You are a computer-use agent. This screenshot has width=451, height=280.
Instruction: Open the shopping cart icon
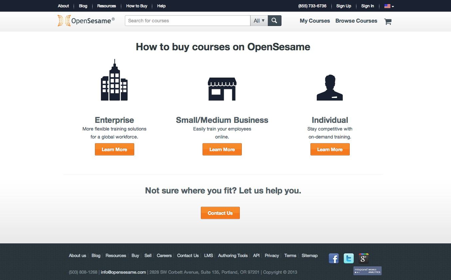[x=387, y=22]
